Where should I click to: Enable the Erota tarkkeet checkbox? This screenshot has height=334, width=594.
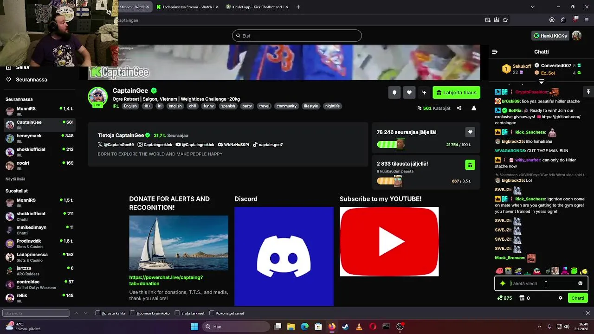coord(177,313)
